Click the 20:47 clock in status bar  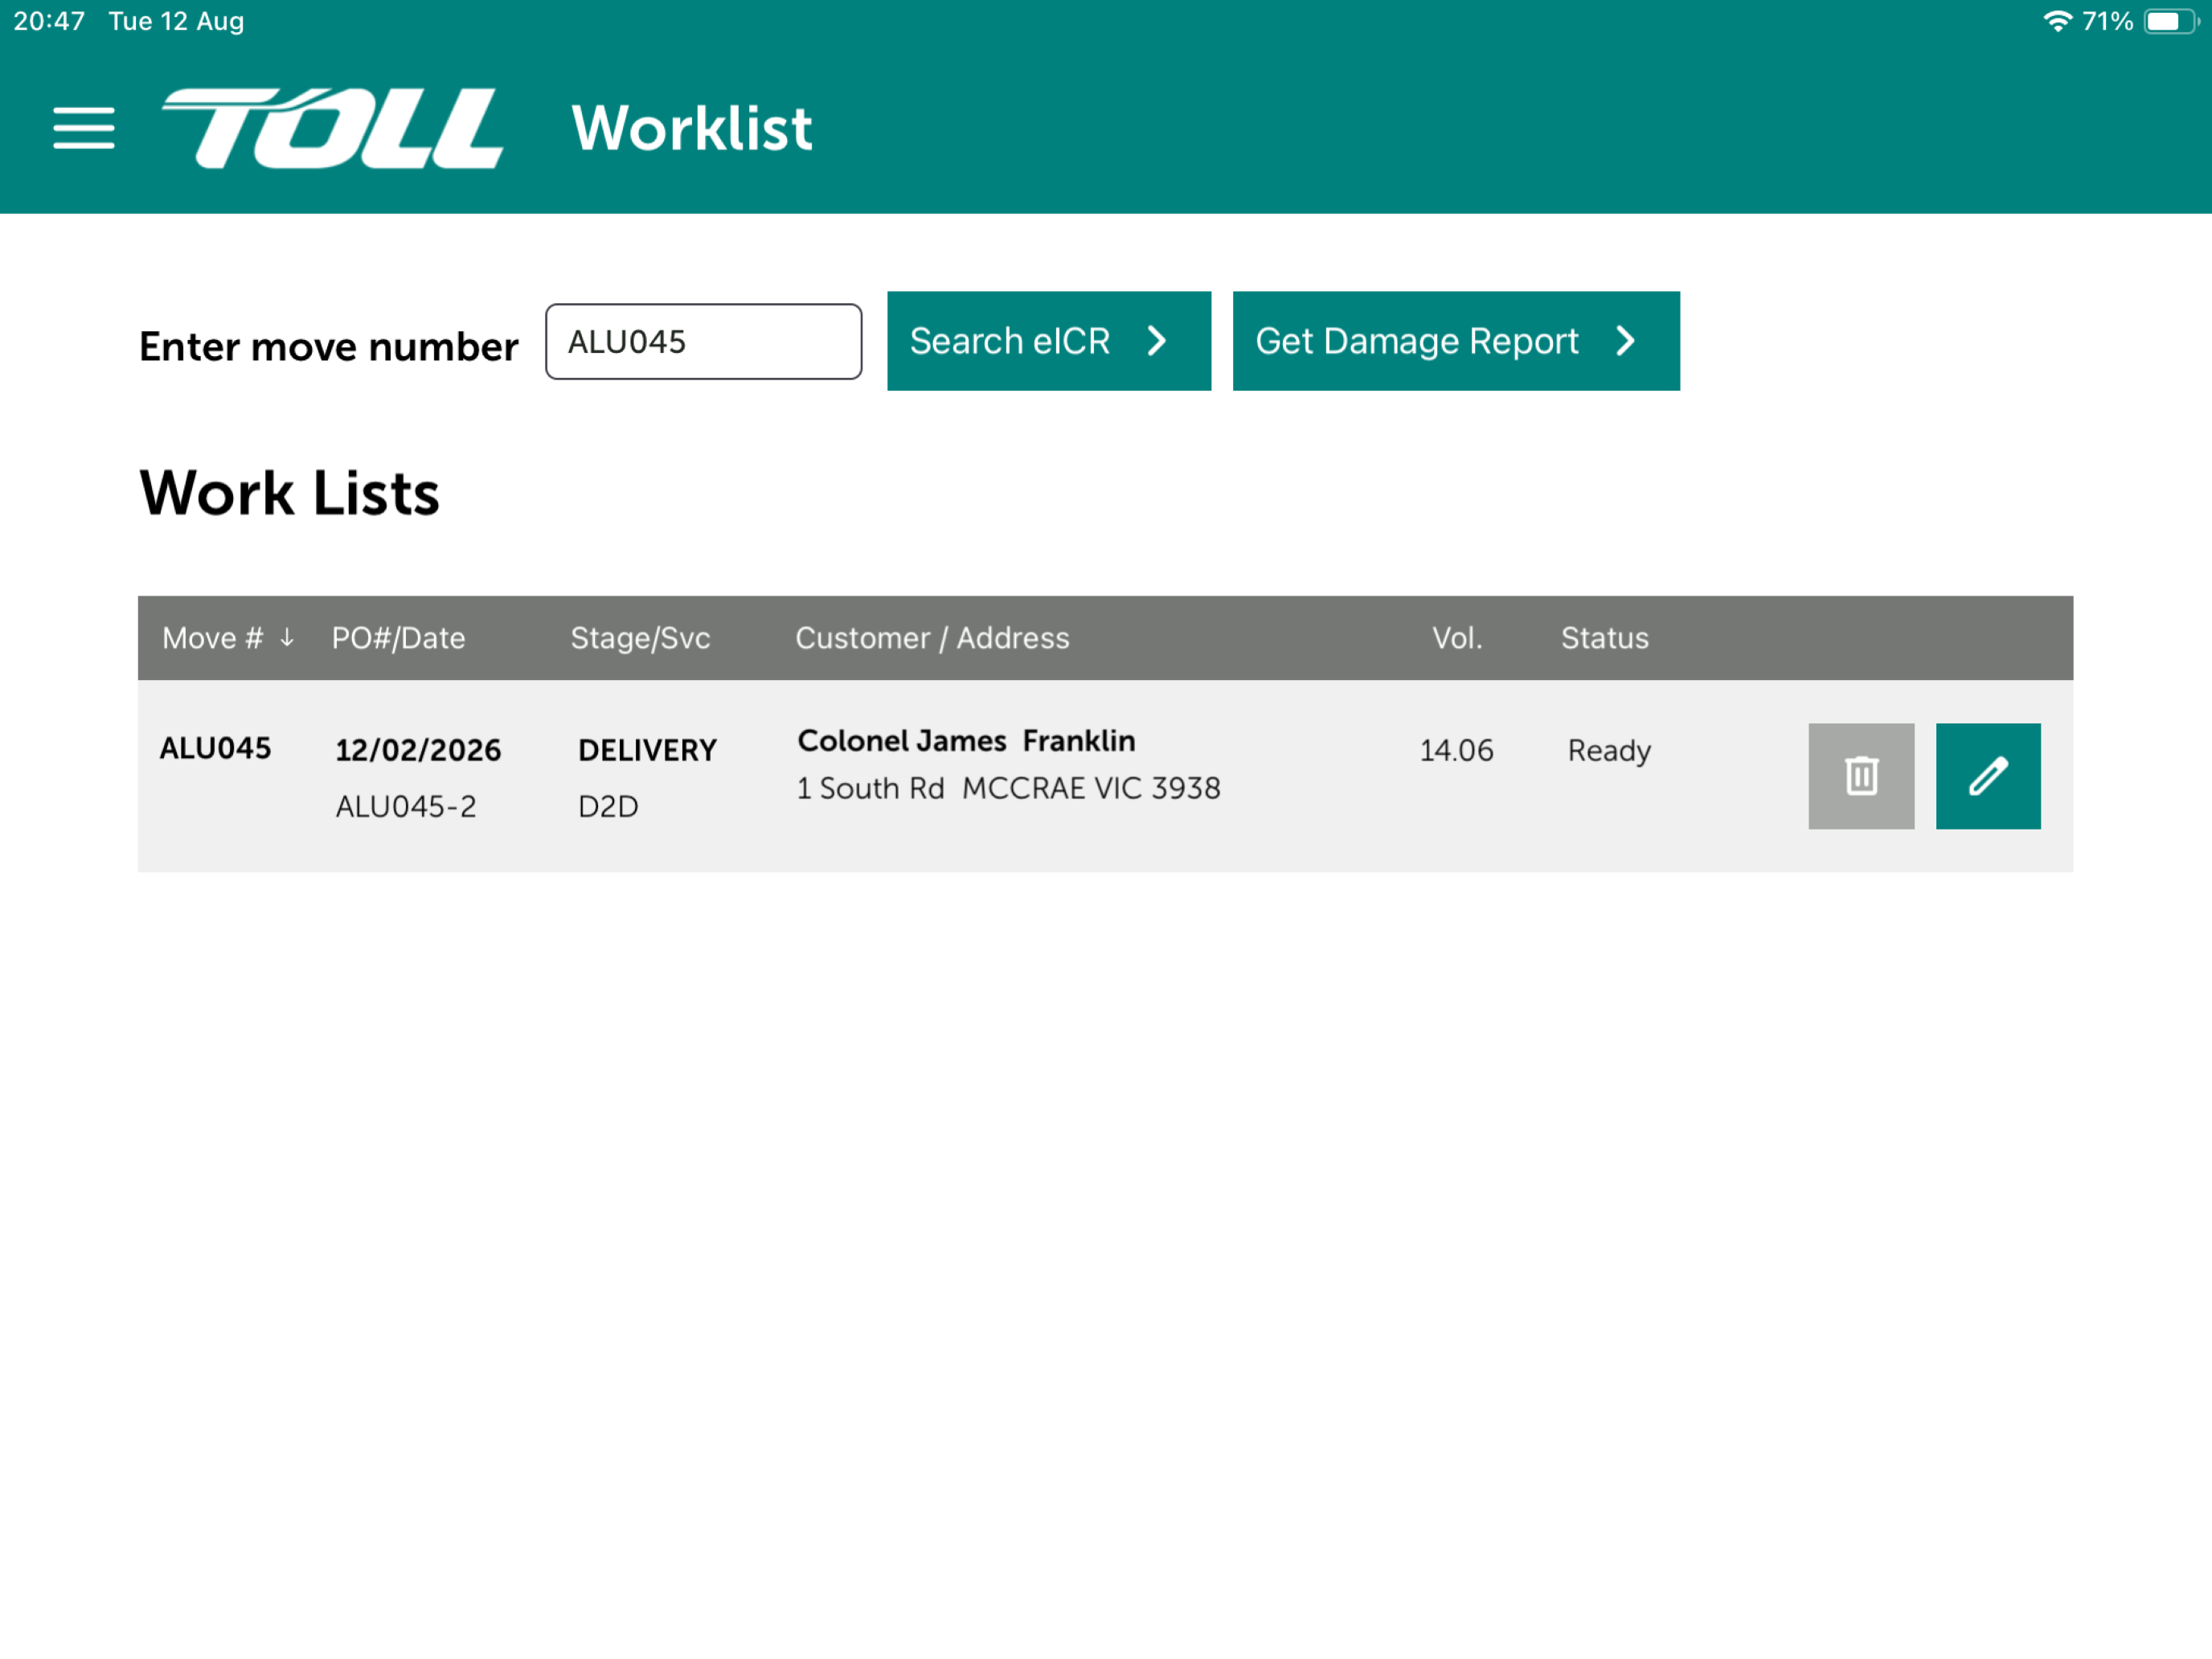[x=49, y=21]
